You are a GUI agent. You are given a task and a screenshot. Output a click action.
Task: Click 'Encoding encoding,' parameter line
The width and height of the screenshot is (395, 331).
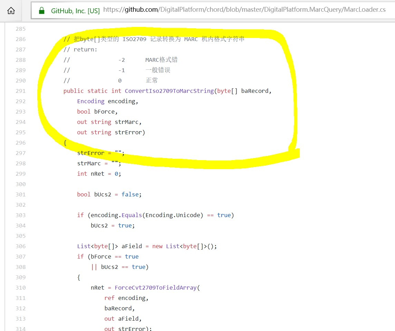click(108, 101)
